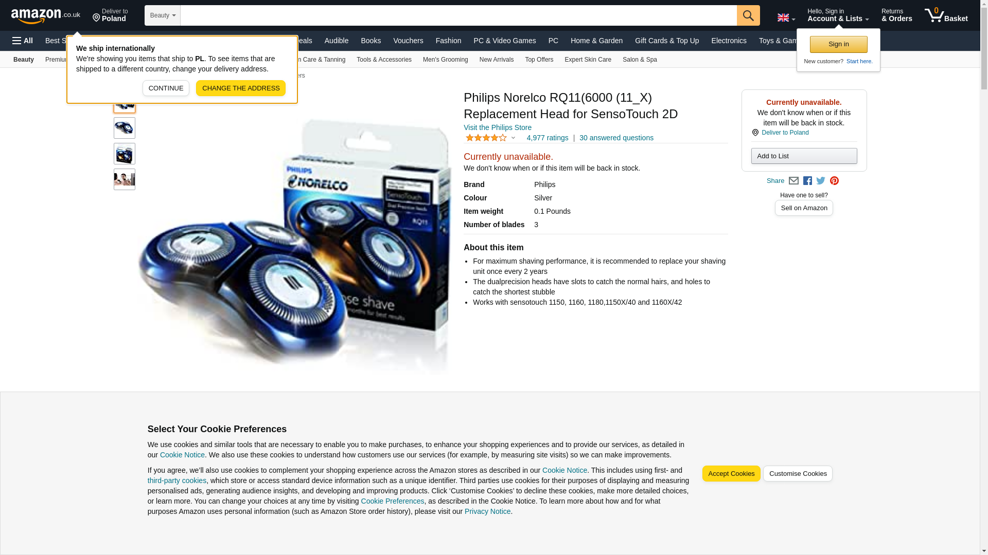Open Visit the Philips Store link
The width and height of the screenshot is (988, 555).
point(497,127)
